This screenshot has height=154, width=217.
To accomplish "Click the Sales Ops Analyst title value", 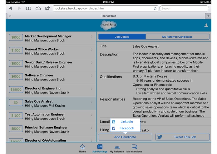I will (145, 46).
